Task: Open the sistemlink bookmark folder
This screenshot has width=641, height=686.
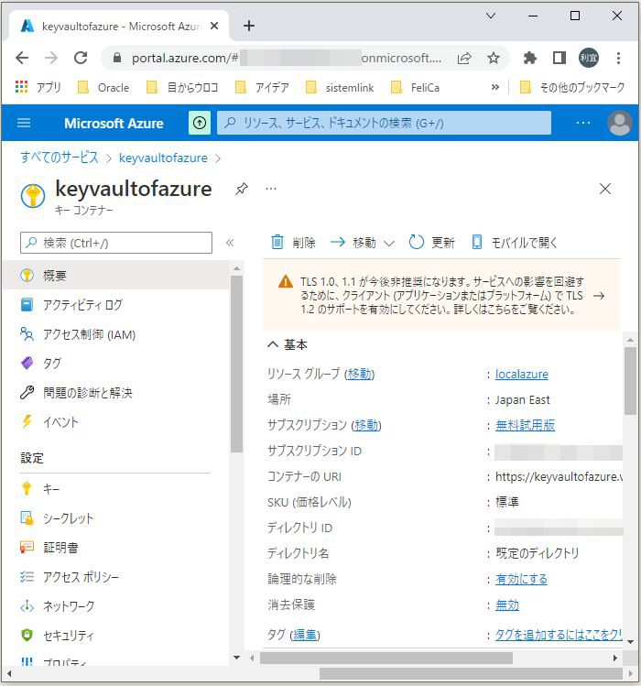Action: click(x=340, y=88)
